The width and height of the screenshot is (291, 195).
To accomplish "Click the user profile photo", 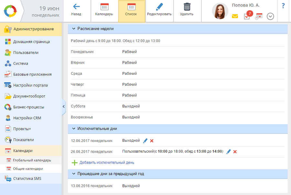I will [x=220, y=11].
